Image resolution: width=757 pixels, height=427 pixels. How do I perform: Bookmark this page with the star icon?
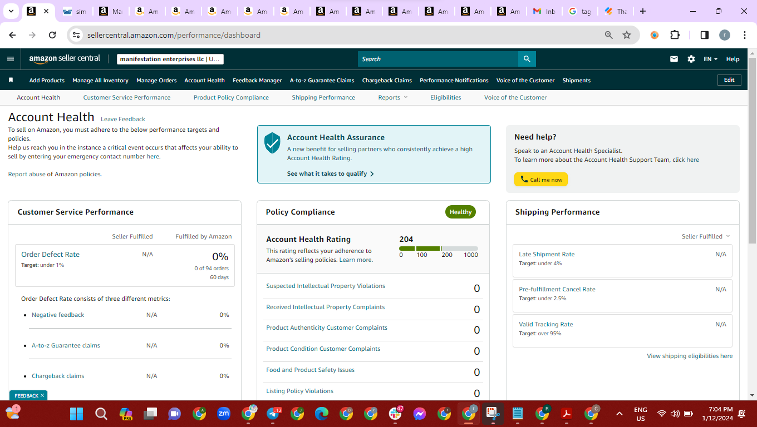point(627,35)
